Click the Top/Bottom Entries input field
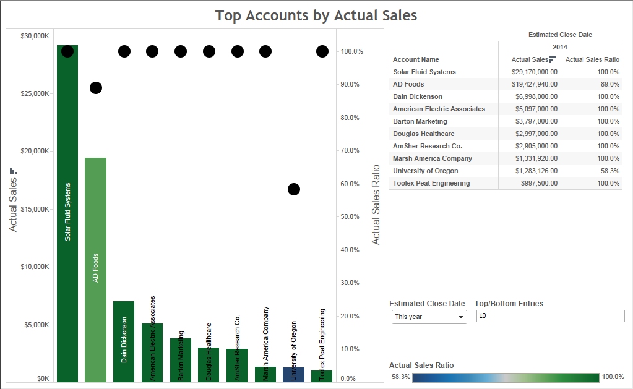This screenshot has height=389, width=633. 550,316
